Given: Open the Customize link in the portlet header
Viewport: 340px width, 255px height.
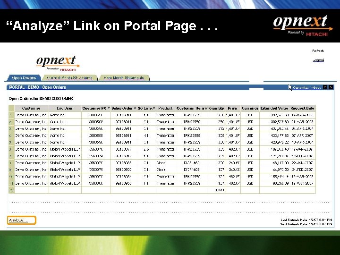Looking at the screenshot, I should click(300, 88).
